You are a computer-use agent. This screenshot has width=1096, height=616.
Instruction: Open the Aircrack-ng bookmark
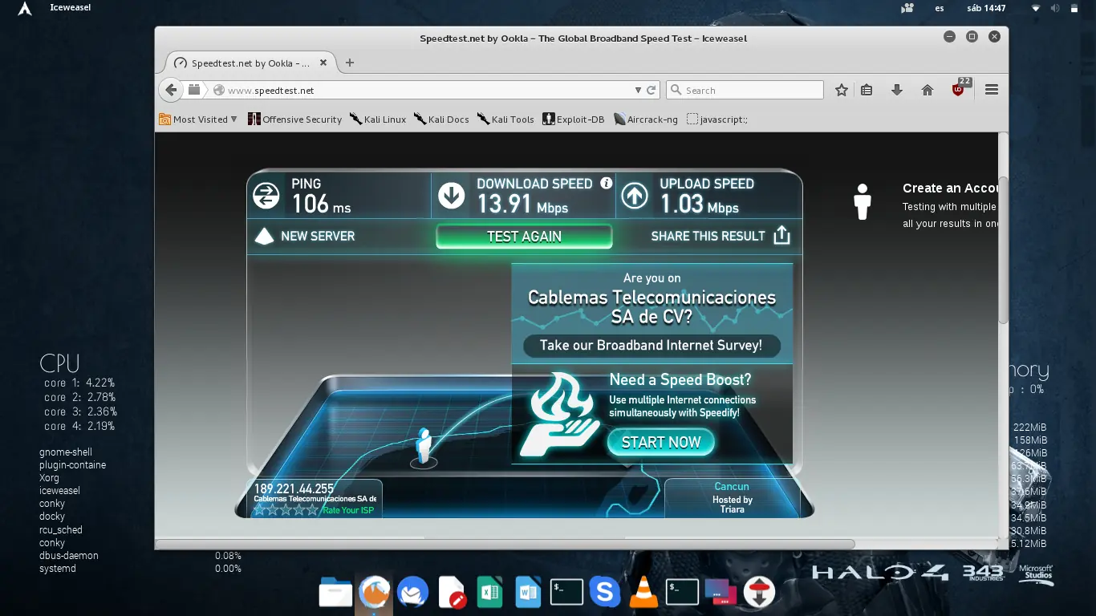coord(646,120)
